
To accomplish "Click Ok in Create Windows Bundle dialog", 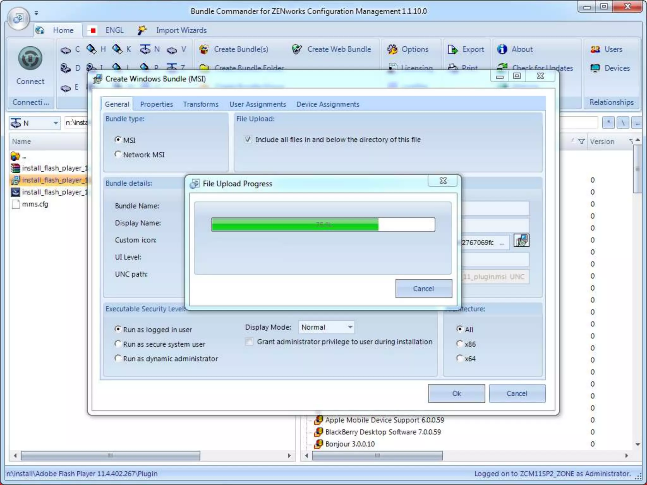I will pyautogui.click(x=457, y=393).
